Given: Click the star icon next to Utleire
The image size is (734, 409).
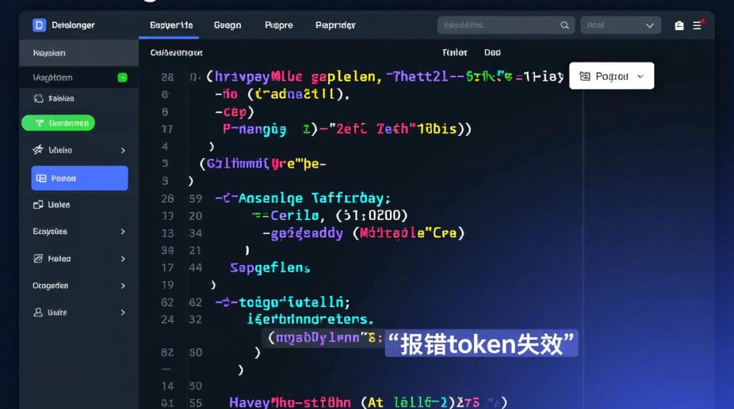Looking at the screenshot, I should pos(38,150).
